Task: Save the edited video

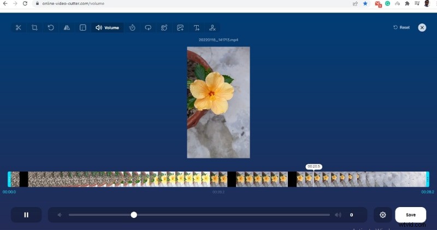Action: tap(411, 215)
